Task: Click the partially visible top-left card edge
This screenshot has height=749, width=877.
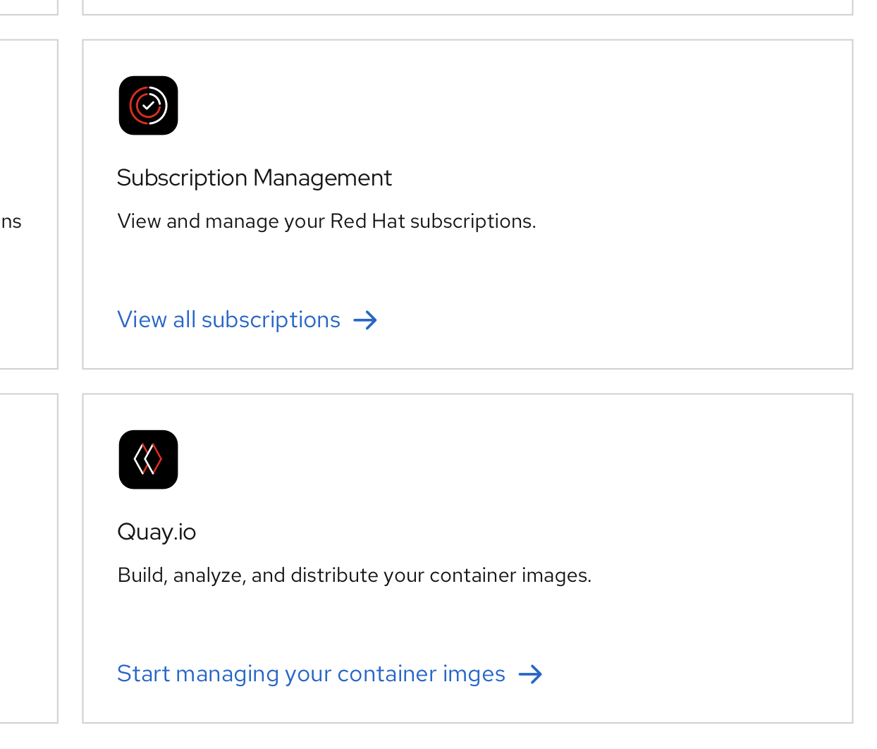Action: (x=28, y=6)
